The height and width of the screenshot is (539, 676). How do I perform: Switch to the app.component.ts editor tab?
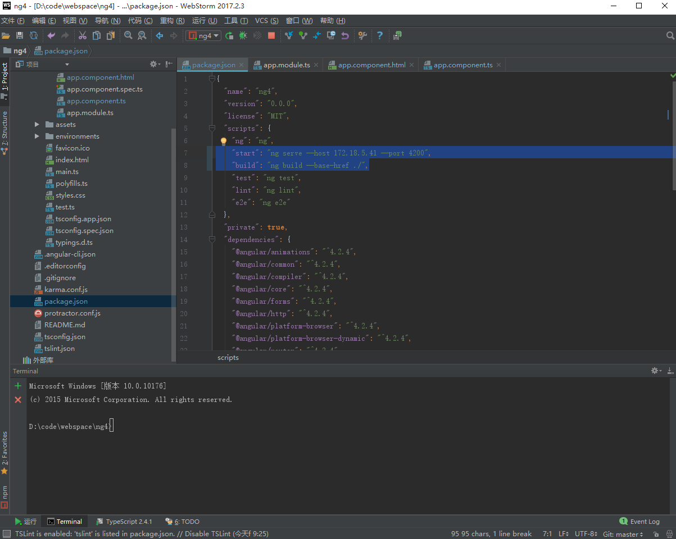tap(463, 65)
